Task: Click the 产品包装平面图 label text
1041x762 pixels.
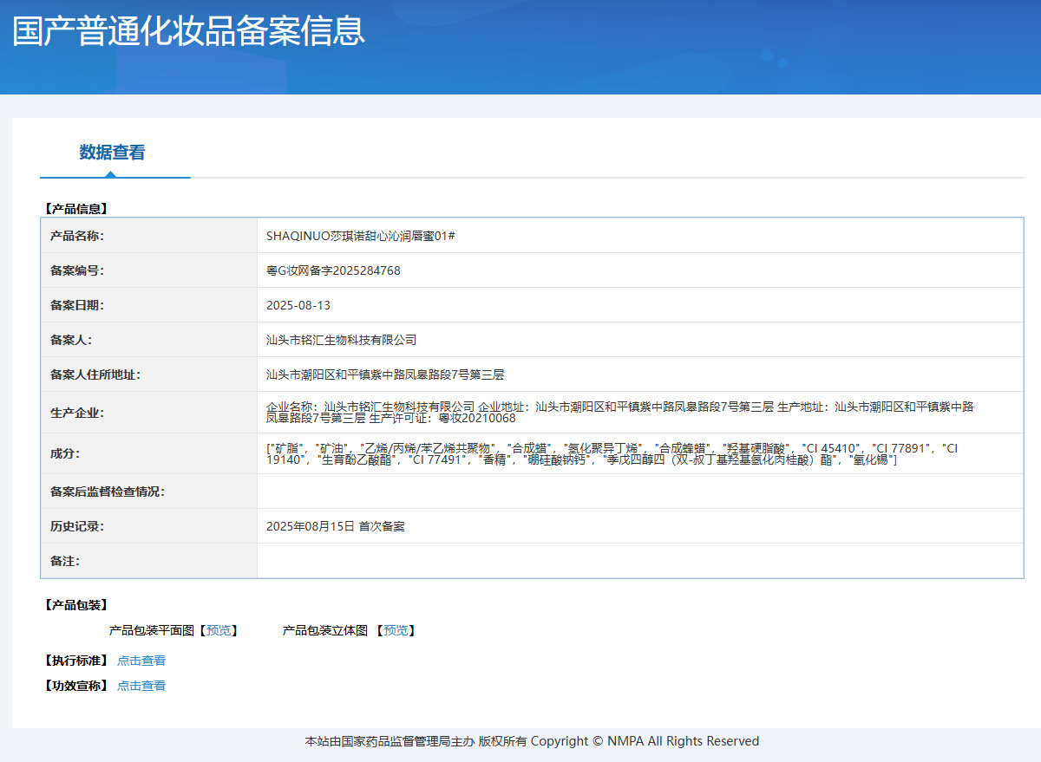Action: [x=152, y=630]
